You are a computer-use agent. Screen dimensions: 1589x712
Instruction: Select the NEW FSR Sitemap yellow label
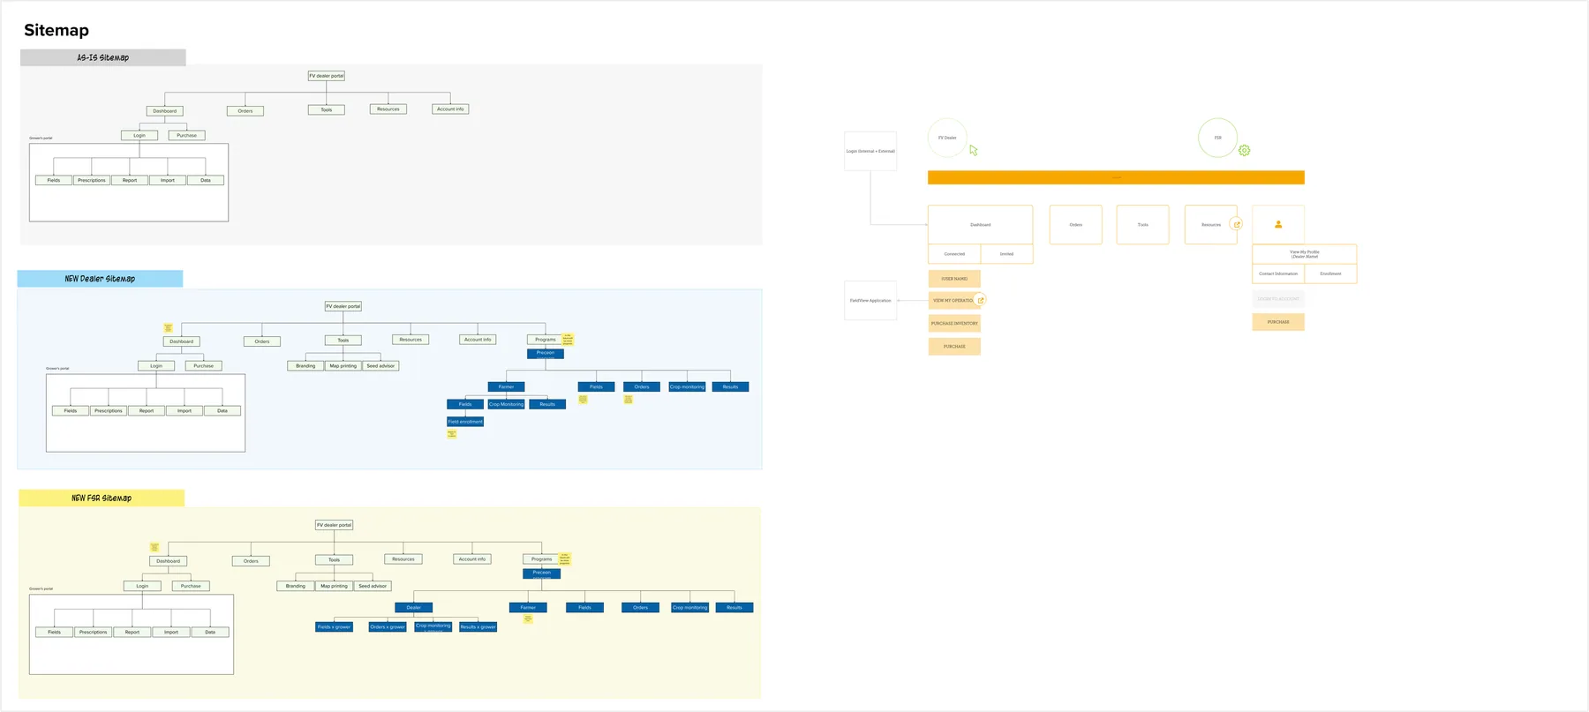102,498
